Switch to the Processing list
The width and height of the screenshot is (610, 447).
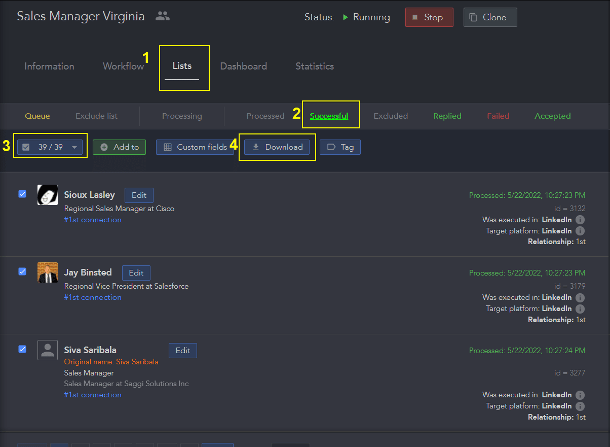coord(182,116)
